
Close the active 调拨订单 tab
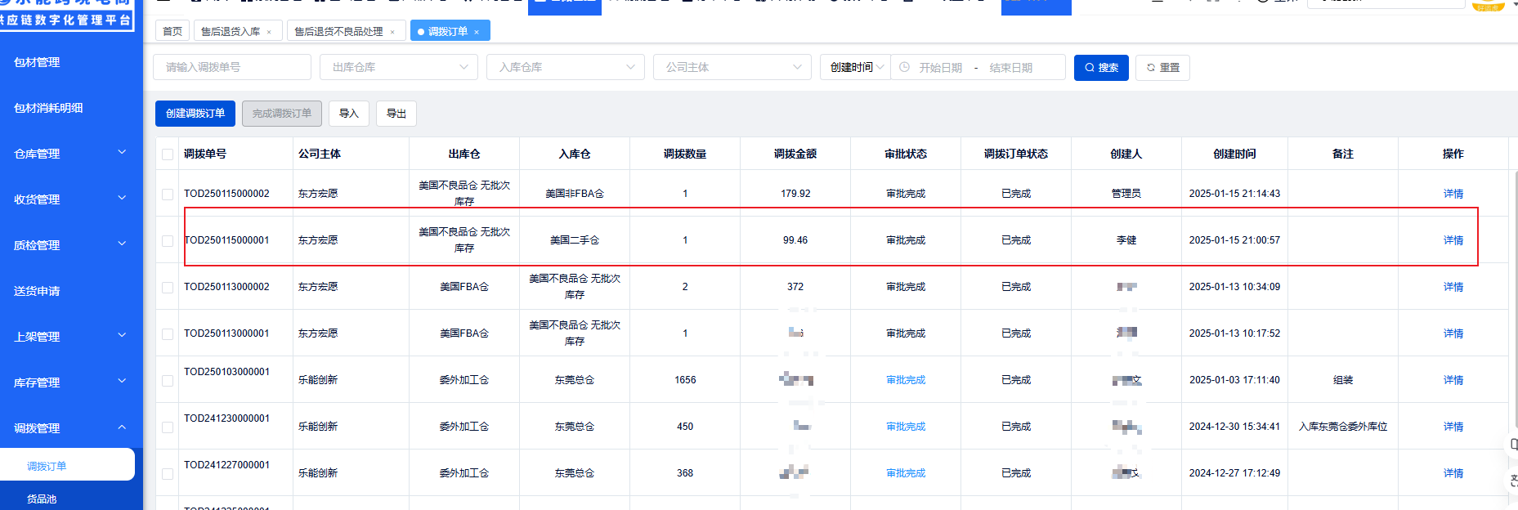(x=477, y=32)
